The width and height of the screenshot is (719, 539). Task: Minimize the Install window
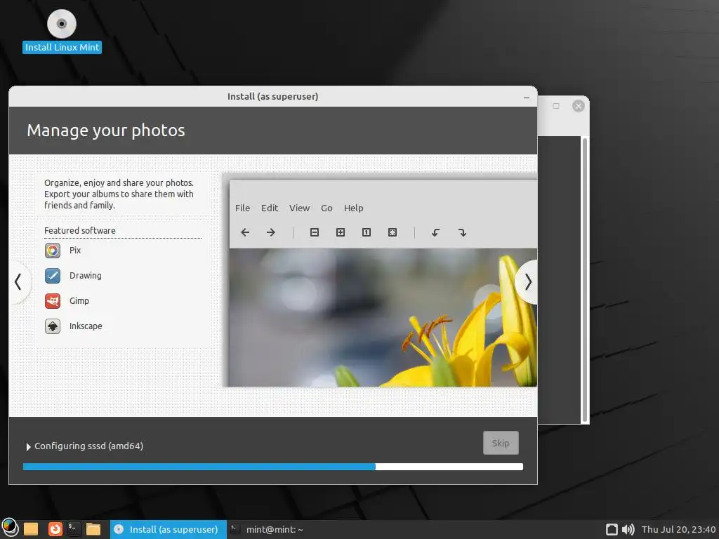(x=527, y=97)
